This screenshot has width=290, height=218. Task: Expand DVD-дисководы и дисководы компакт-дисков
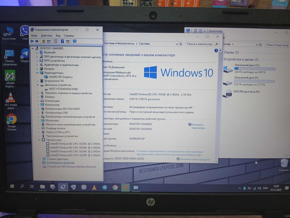click(37, 57)
